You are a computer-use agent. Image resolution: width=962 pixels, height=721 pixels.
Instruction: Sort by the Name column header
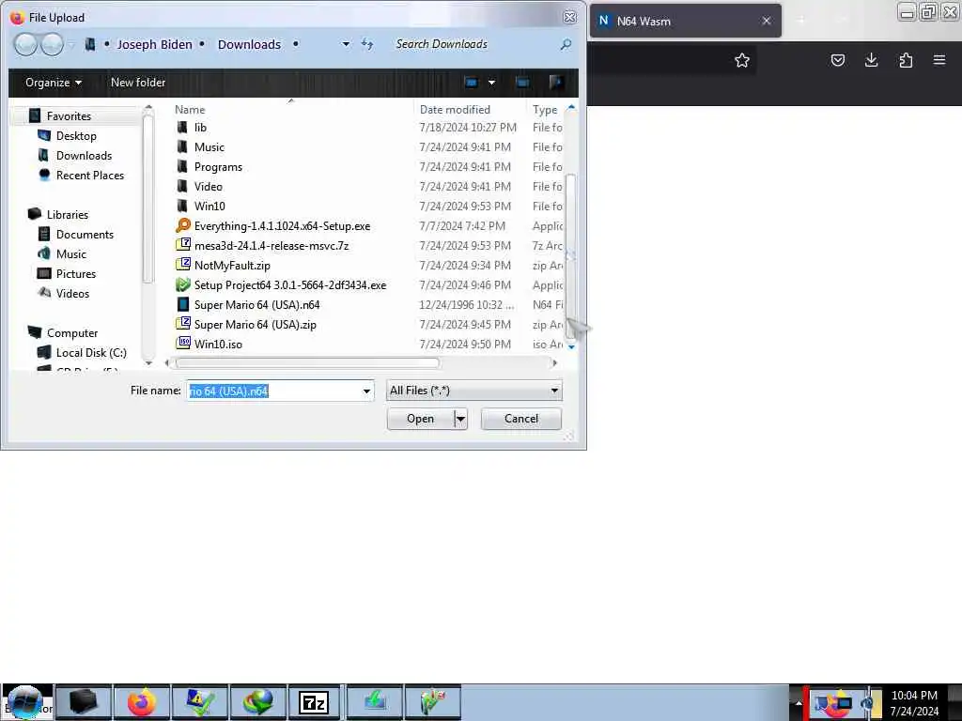pos(190,110)
